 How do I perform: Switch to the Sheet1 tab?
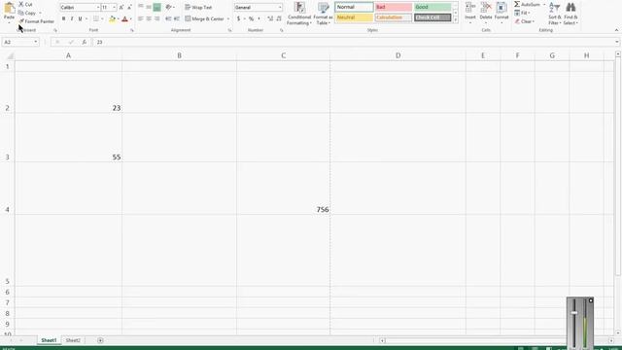tap(49, 340)
